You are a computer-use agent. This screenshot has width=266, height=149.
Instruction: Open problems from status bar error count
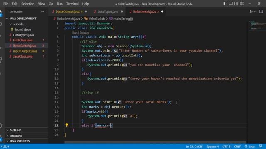click(5, 147)
